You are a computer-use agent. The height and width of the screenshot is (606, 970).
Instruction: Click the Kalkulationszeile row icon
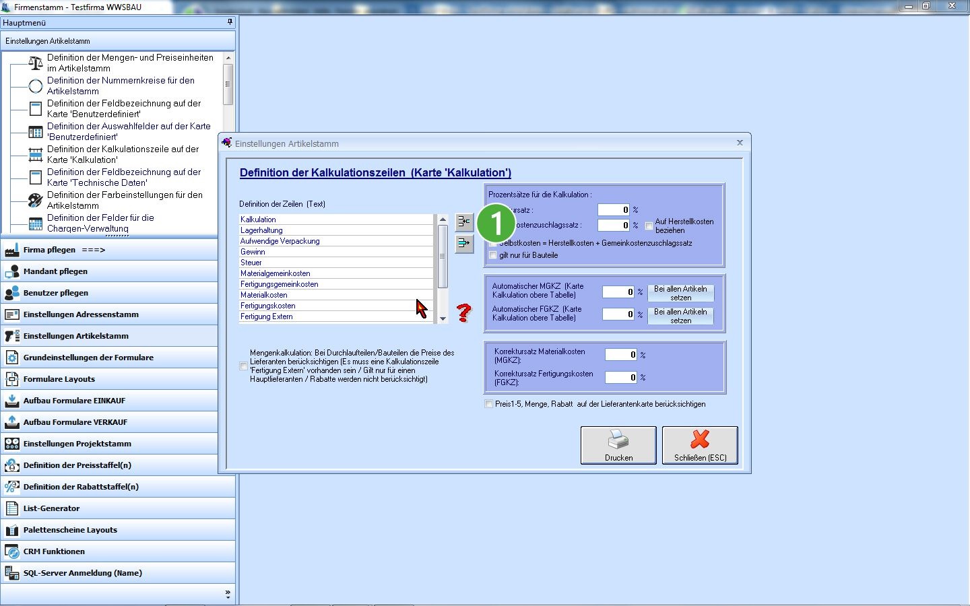point(36,155)
